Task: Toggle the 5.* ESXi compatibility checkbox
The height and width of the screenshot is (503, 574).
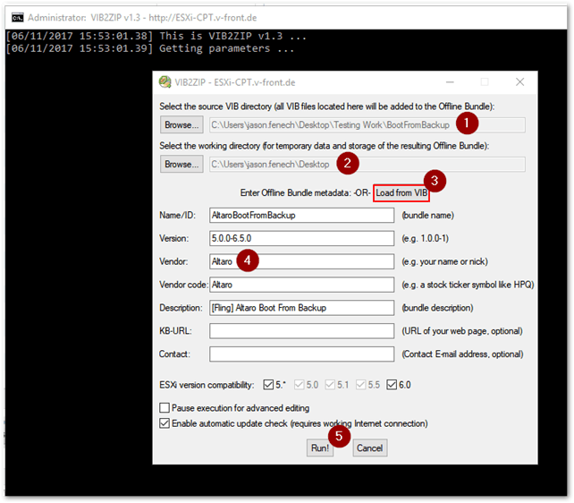Action: [x=268, y=385]
